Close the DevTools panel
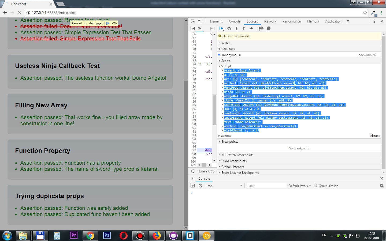The width and height of the screenshot is (386, 241). [382, 21]
